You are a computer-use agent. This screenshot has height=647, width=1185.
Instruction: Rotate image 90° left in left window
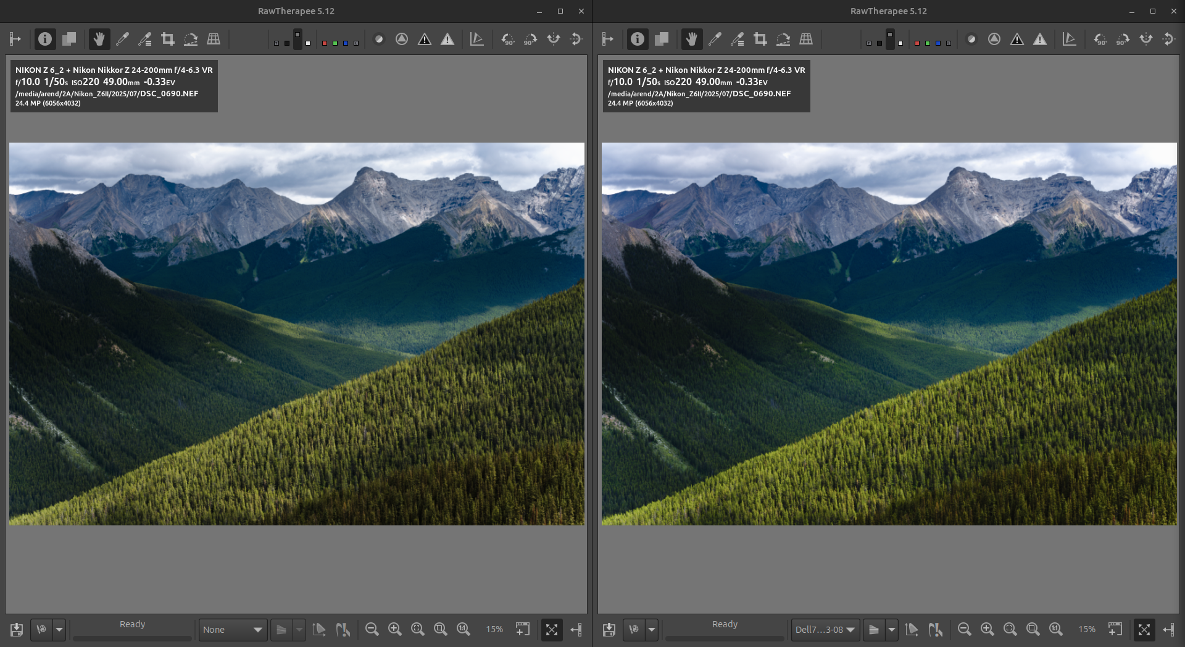tap(507, 40)
